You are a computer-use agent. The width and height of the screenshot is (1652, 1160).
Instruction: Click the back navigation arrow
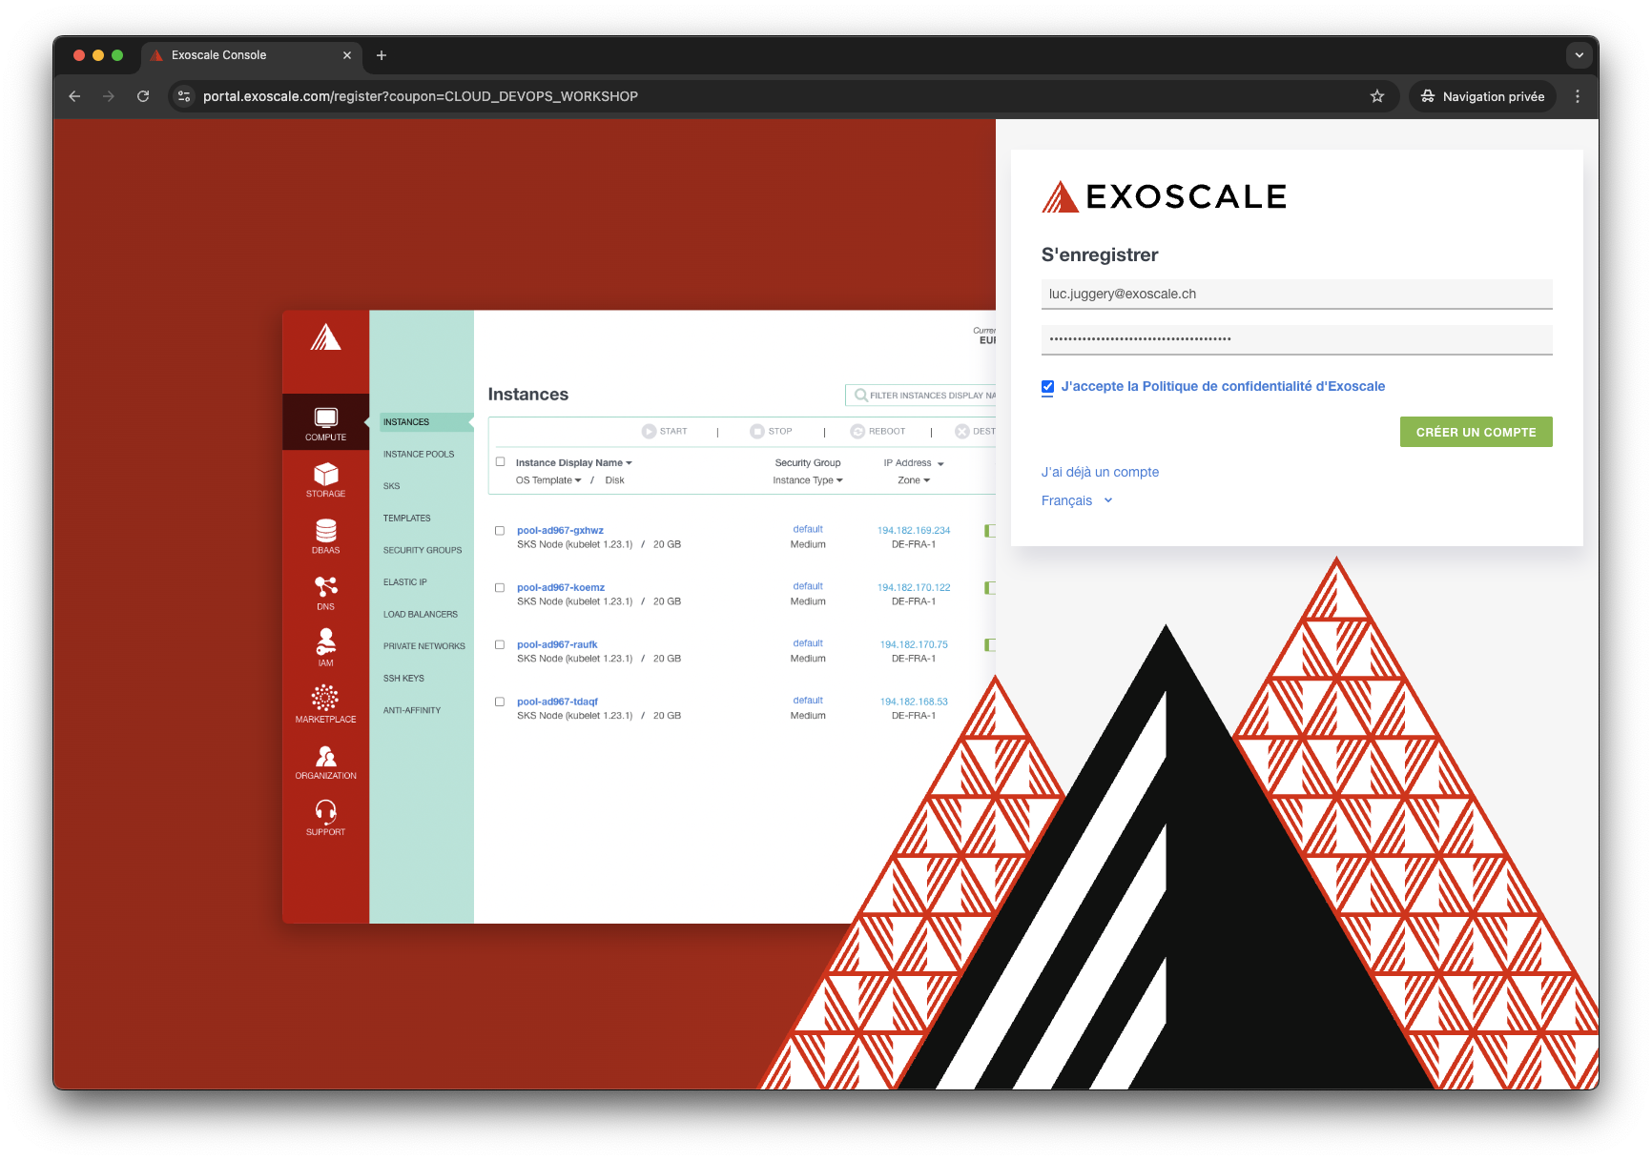pos(74,96)
